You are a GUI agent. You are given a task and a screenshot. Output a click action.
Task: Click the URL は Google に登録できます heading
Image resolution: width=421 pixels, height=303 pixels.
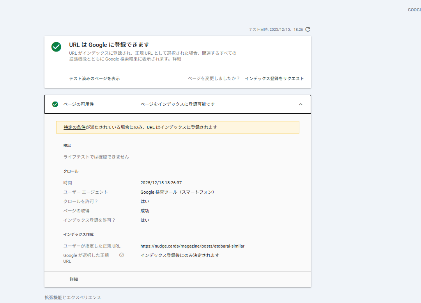pos(109,45)
